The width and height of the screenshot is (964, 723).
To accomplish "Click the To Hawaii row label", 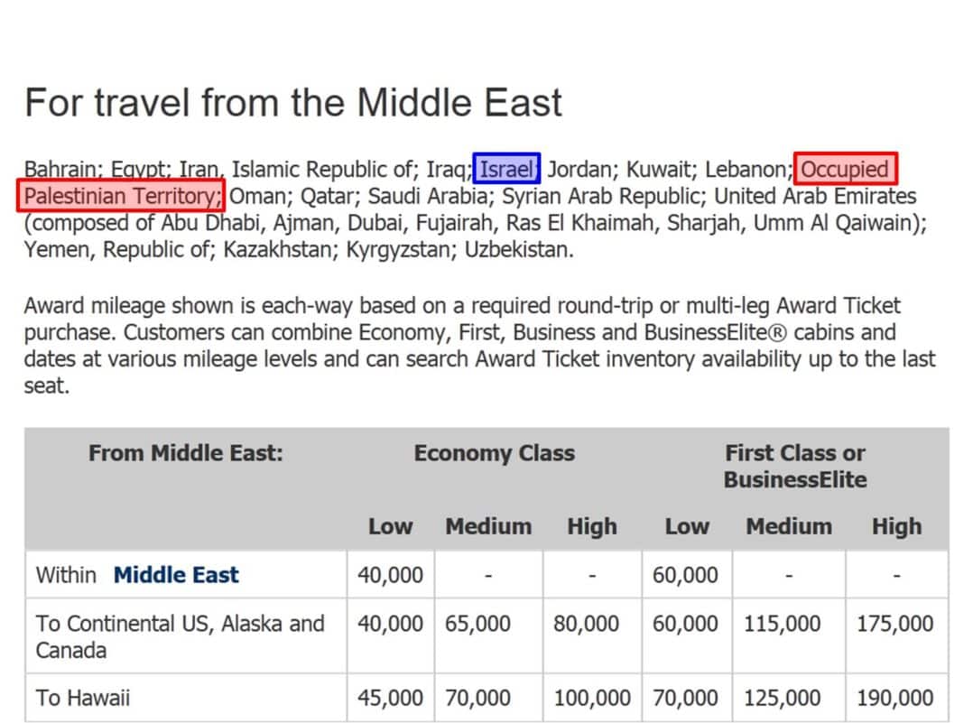I will pyautogui.click(x=83, y=698).
